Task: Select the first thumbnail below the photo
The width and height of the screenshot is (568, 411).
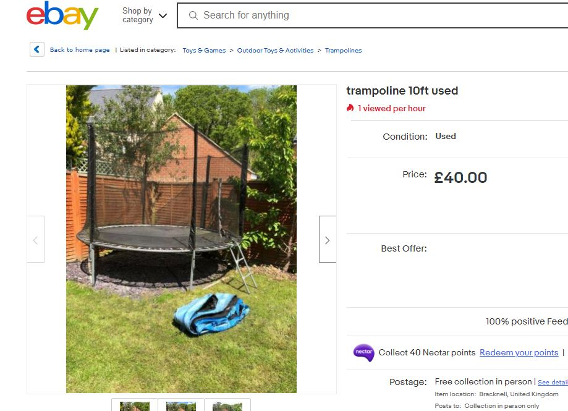Action: coord(134,405)
